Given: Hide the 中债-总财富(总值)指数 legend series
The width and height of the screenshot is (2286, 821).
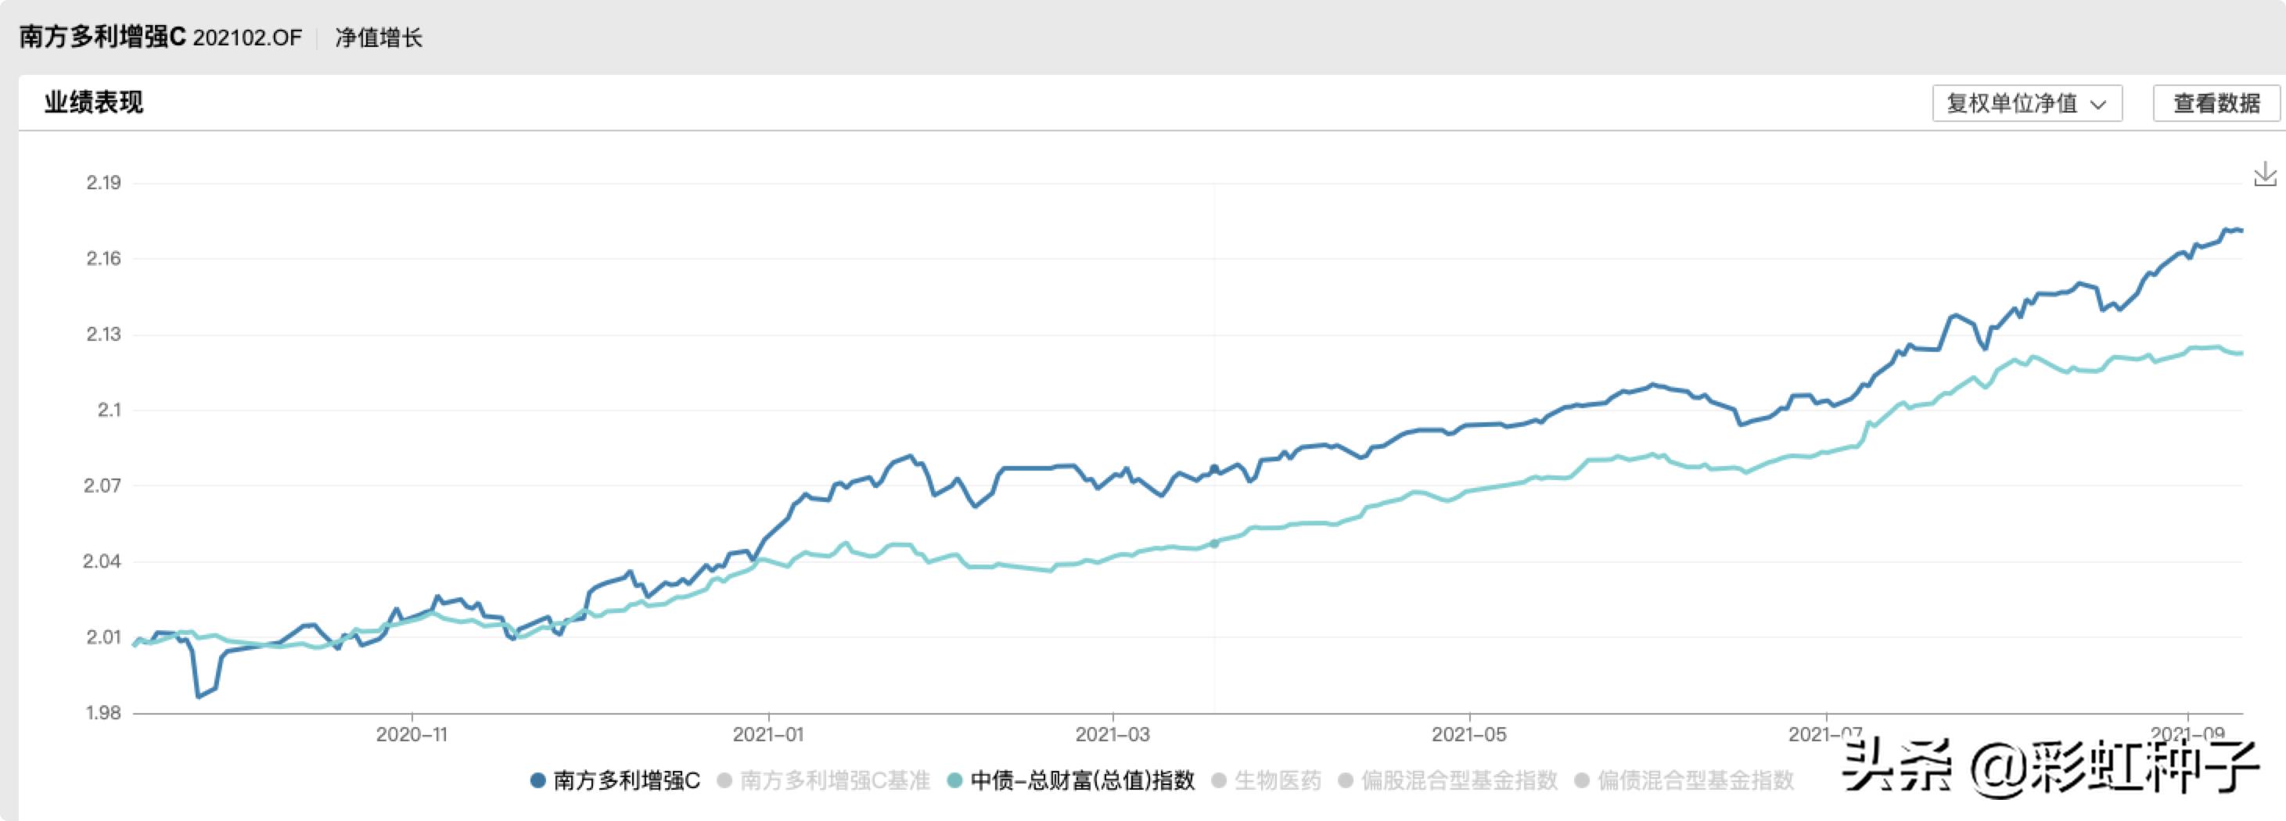Looking at the screenshot, I should 1082,780.
